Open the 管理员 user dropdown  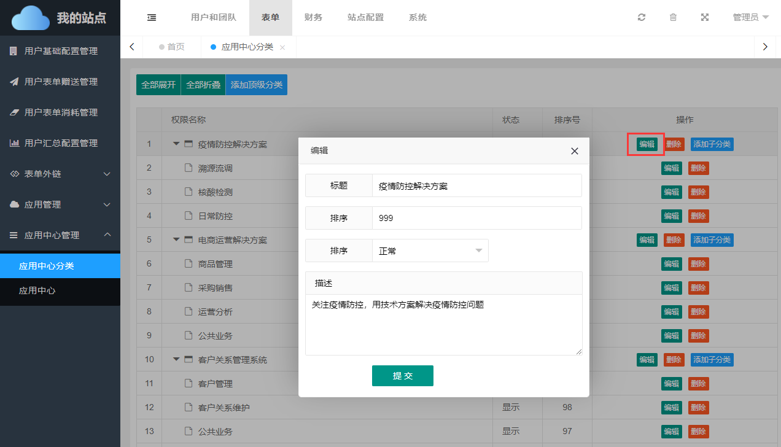click(x=750, y=17)
